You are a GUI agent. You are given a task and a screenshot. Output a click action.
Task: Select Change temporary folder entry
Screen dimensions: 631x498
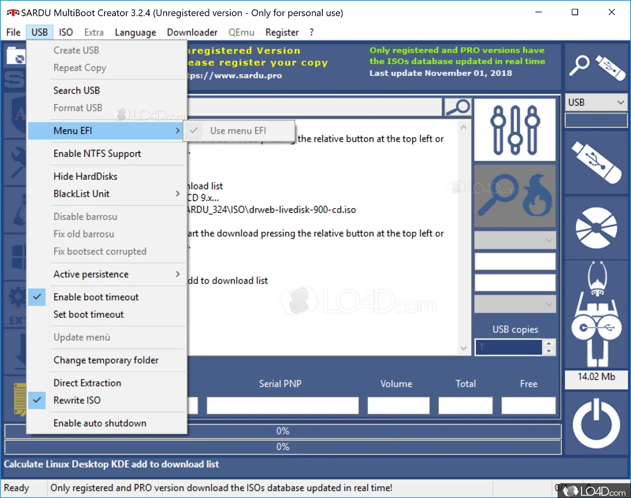(x=107, y=360)
